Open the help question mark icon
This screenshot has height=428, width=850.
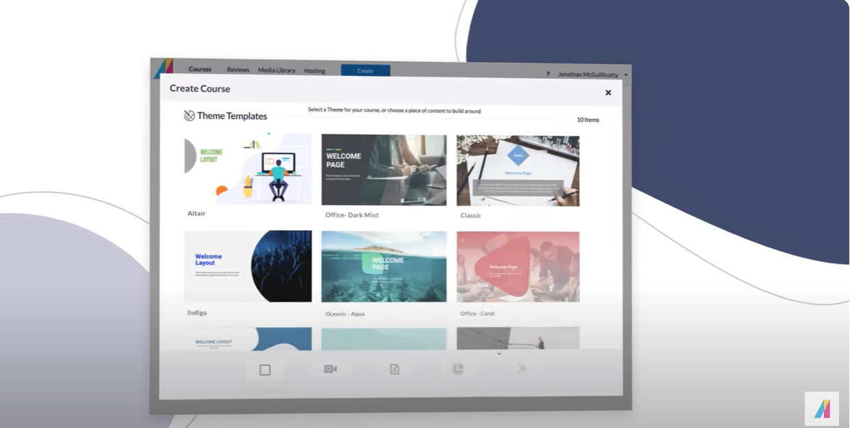(547, 74)
